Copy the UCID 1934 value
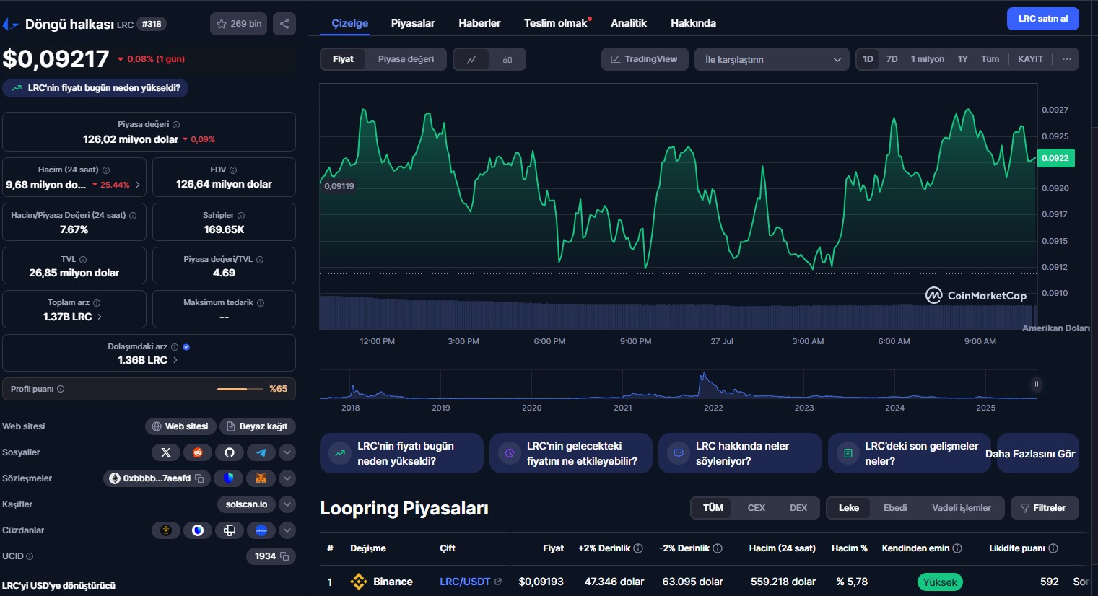The width and height of the screenshot is (1098, 596). pyautogui.click(x=284, y=556)
